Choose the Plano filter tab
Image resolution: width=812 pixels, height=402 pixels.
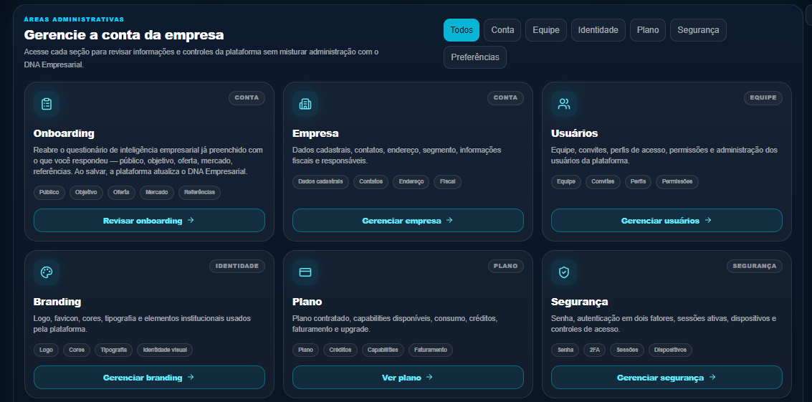click(648, 30)
